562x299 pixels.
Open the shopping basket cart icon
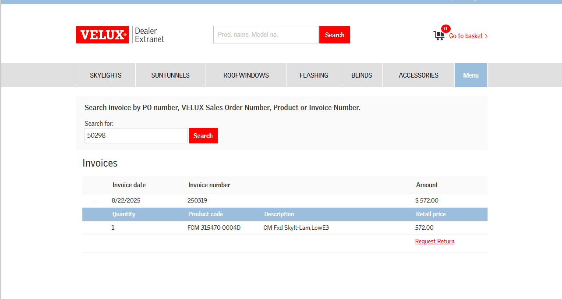click(x=439, y=36)
